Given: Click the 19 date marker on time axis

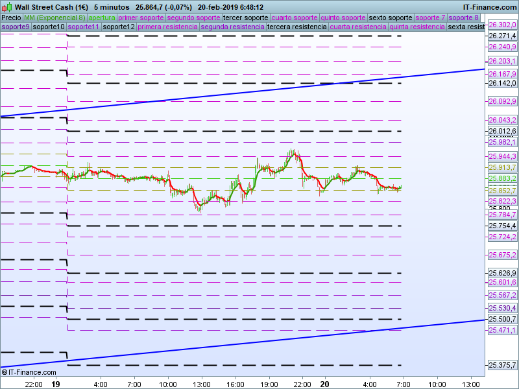Looking at the screenshot, I should point(56,383).
